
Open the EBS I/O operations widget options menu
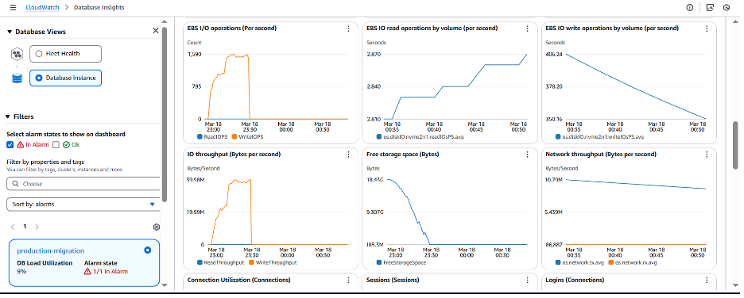tap(348, 29)
